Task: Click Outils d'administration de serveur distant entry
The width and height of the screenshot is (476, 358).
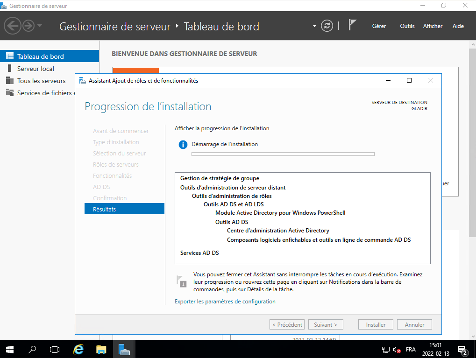Action: [x=233, y=188]
